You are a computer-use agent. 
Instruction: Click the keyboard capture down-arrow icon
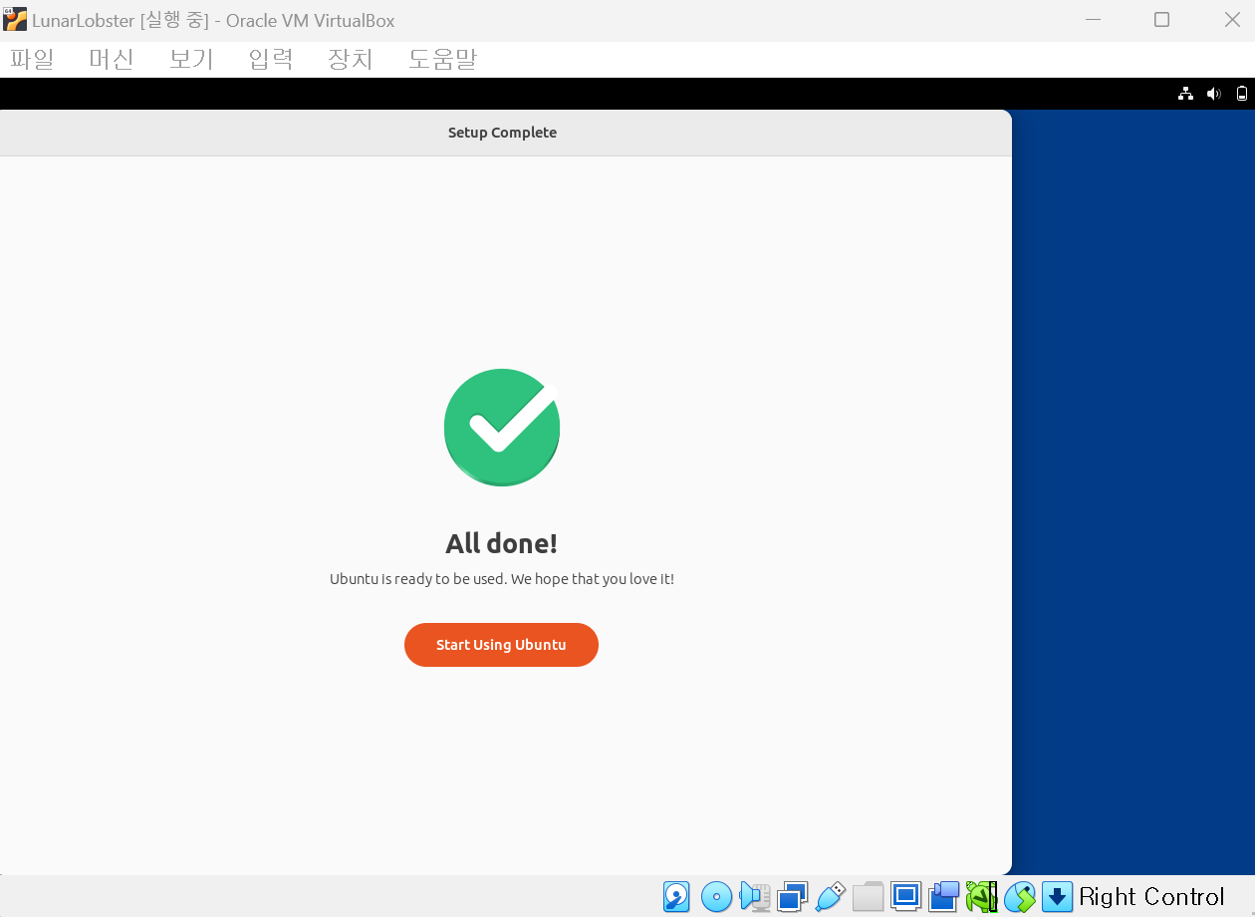click(x=1057, y=896)
